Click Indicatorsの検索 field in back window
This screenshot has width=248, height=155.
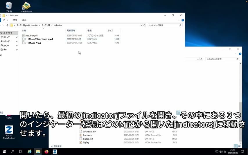coord(222,59)
